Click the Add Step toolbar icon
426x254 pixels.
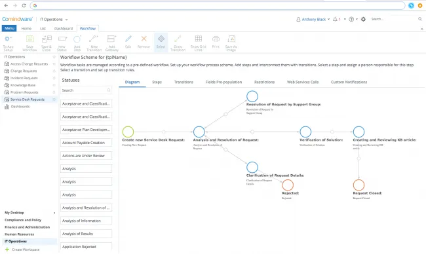pos(77,43)
